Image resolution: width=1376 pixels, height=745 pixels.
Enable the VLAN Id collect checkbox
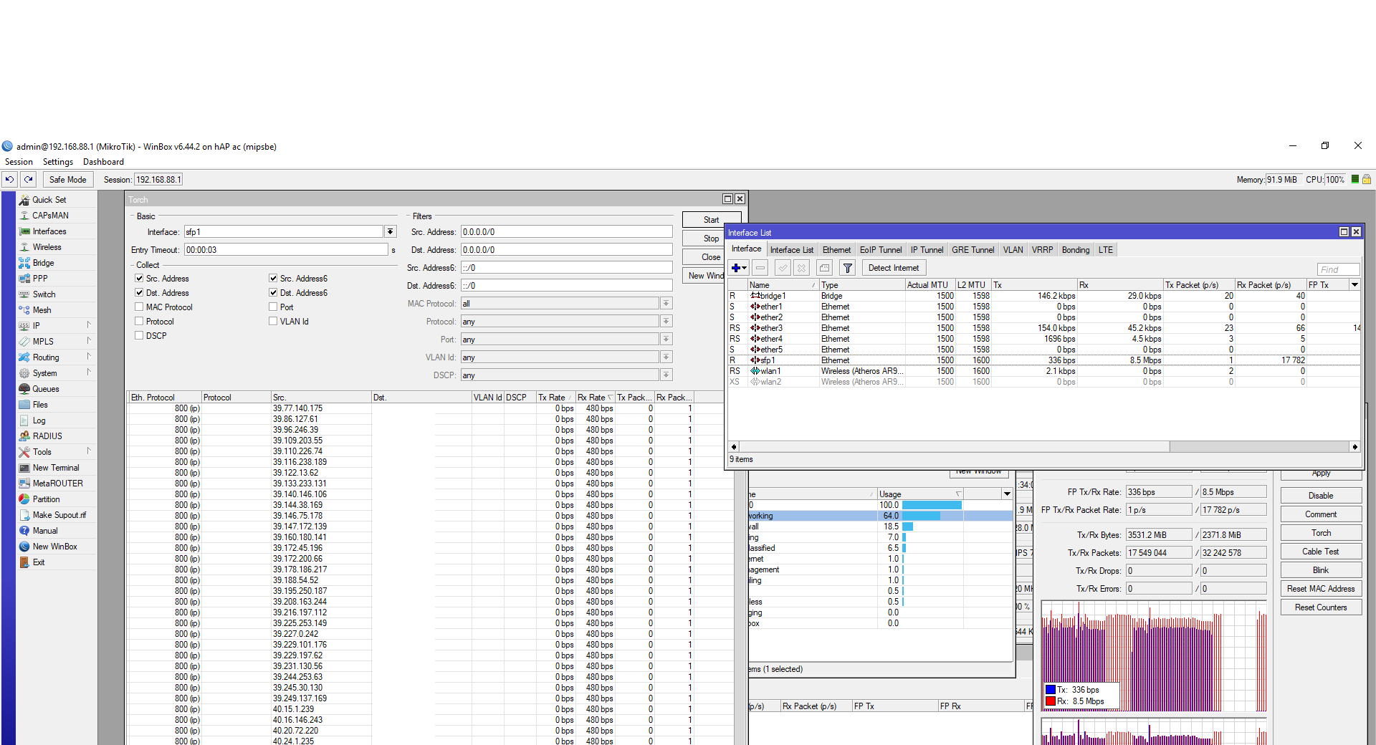point(273,321)
